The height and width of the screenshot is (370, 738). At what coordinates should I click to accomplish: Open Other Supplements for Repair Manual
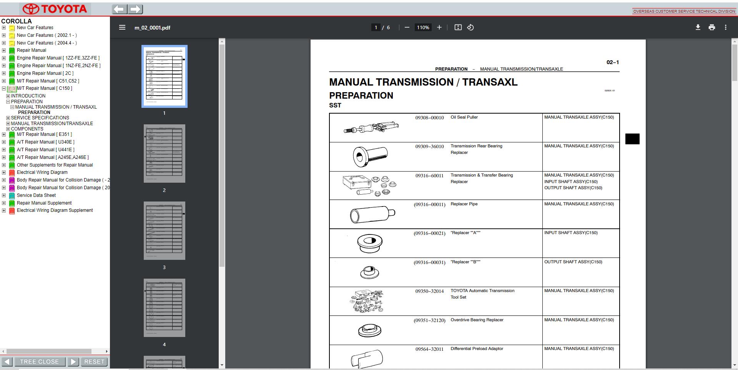(x=55, y=165)
